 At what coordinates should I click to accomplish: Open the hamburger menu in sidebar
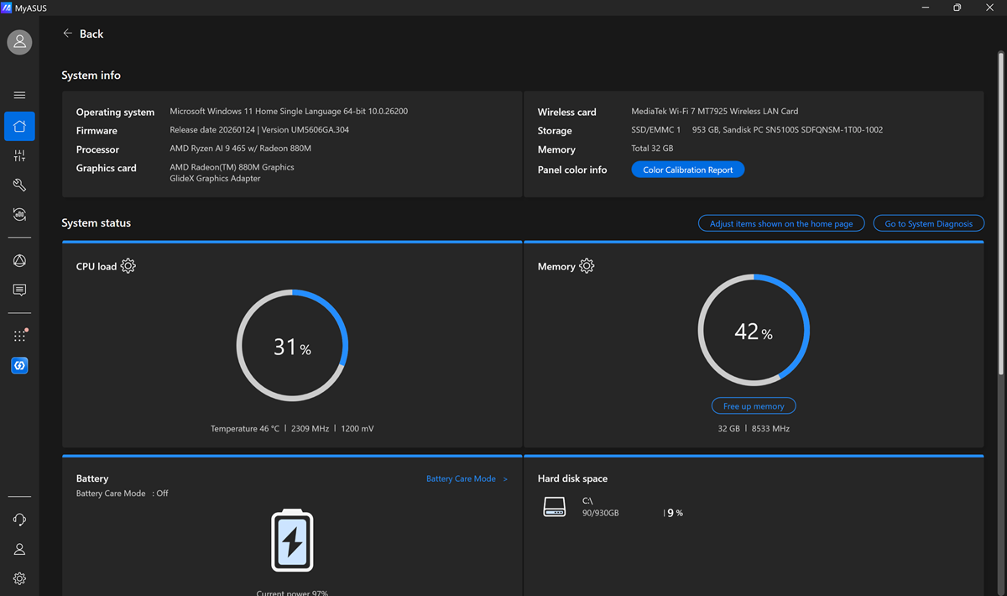(19, 96)
